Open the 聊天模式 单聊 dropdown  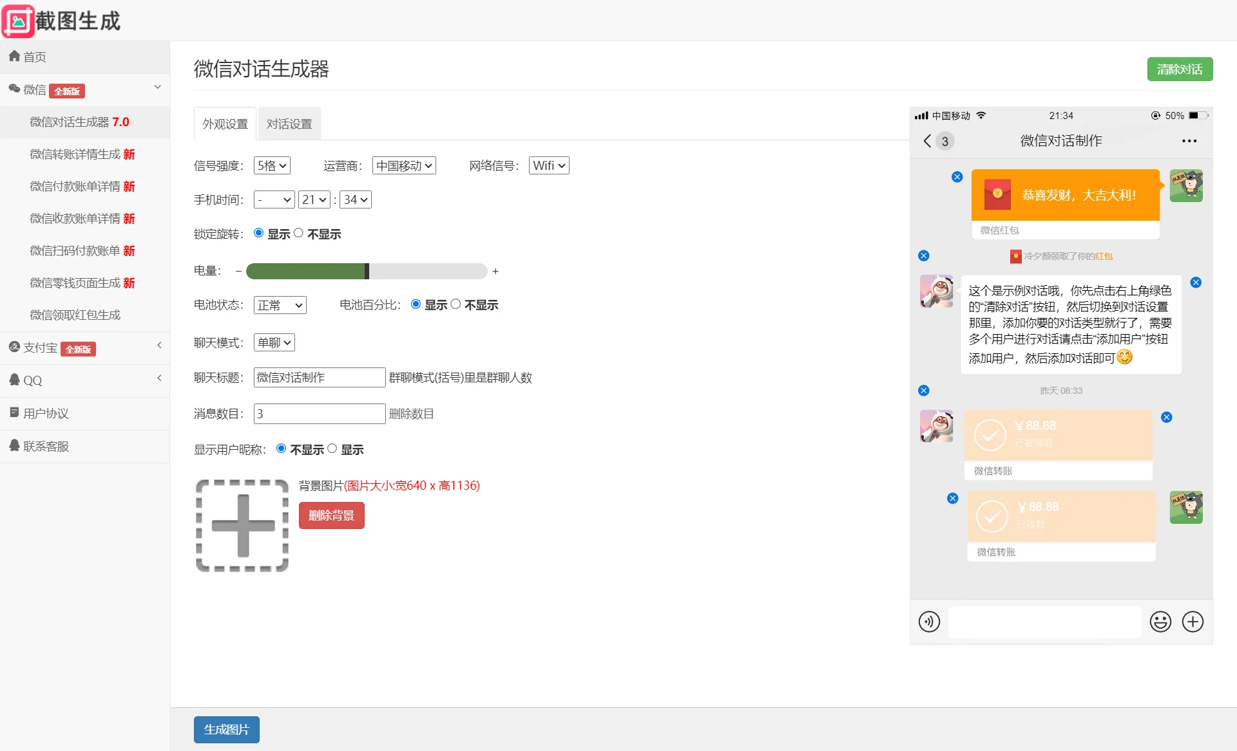274,342
